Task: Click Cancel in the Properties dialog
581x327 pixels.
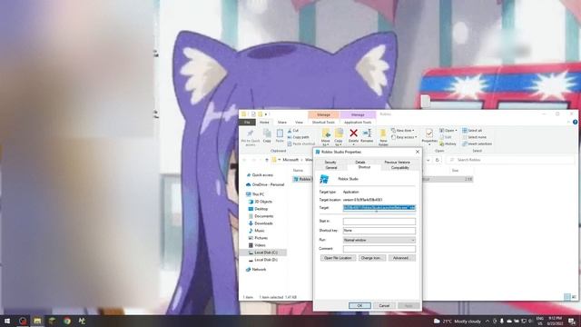Action: 384,305
